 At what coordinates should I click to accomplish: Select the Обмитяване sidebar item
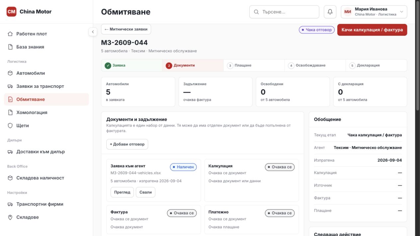tap(46, 99)
